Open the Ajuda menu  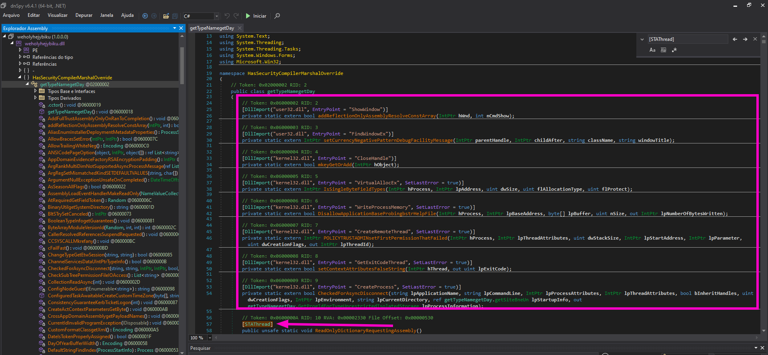[127, 15]
